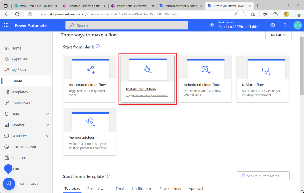The image size is (304, 193).
Task: Click the browser profile picture icon
Action: pos(286,14)
